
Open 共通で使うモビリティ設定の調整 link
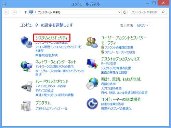pos(54,95)
